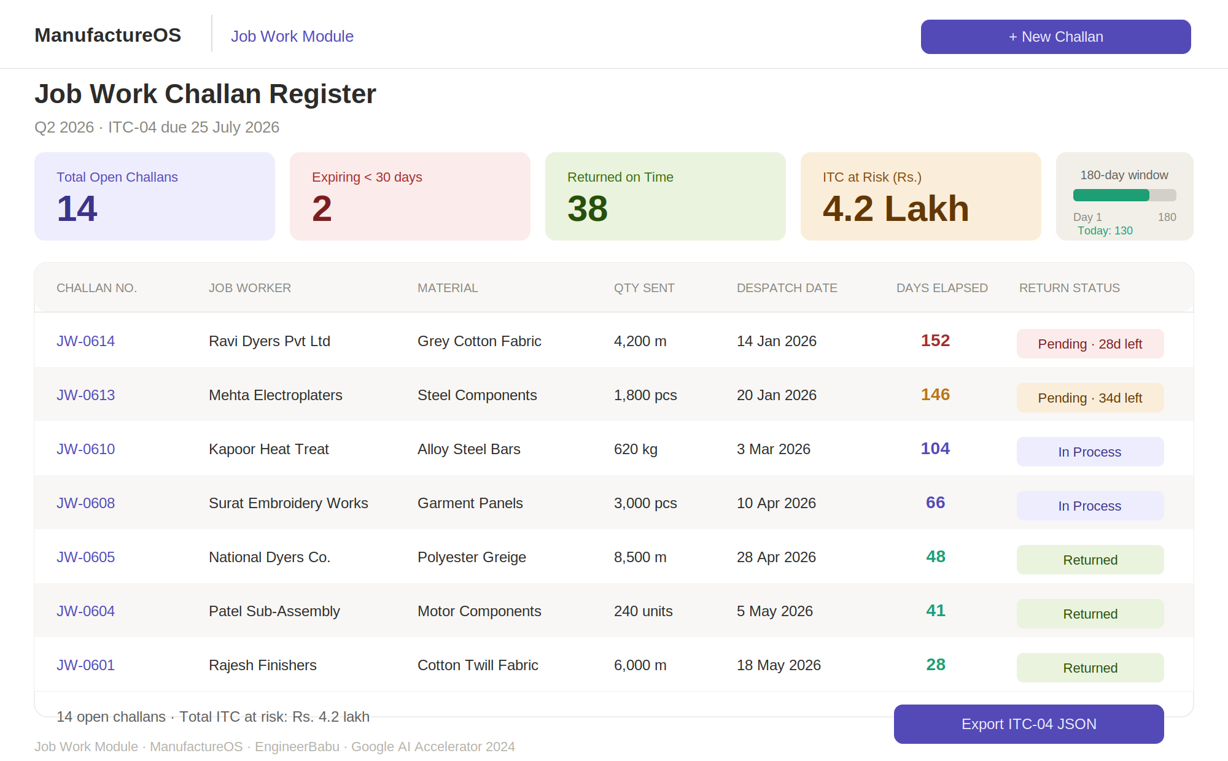Screen dimensions: 1228x761
Task: Select the Returned on Time card
Action: pos(666,196)
